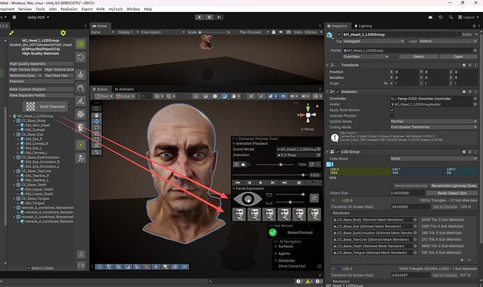Open the Window menu
The image size is (483, 287).
[x=133, y=9]
